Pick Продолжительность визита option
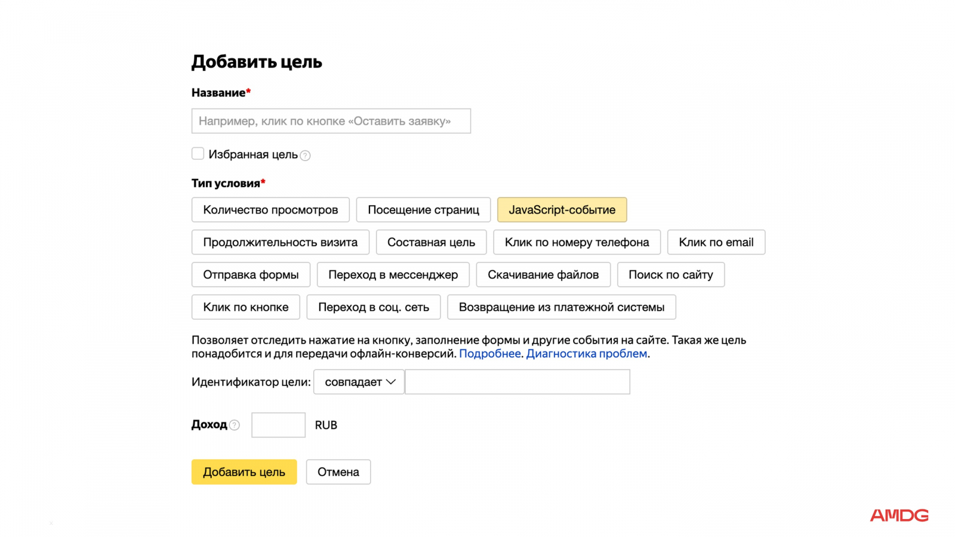The image size is (955, 537). pos(280,242)
